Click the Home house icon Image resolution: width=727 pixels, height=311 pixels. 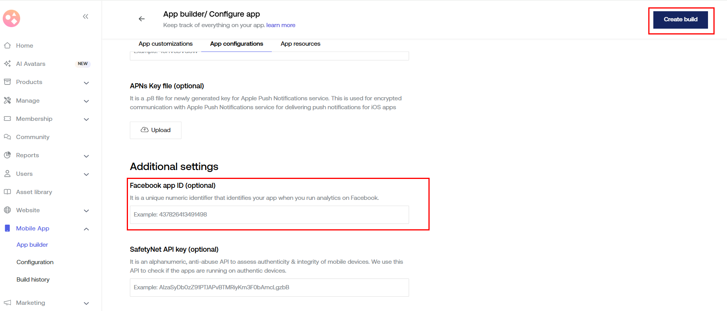(x=7, y=45)
